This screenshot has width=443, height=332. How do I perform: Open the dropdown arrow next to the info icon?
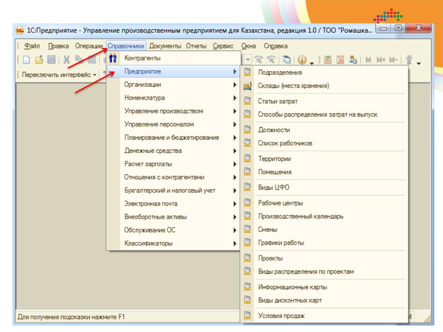click(x=311, y=63)
